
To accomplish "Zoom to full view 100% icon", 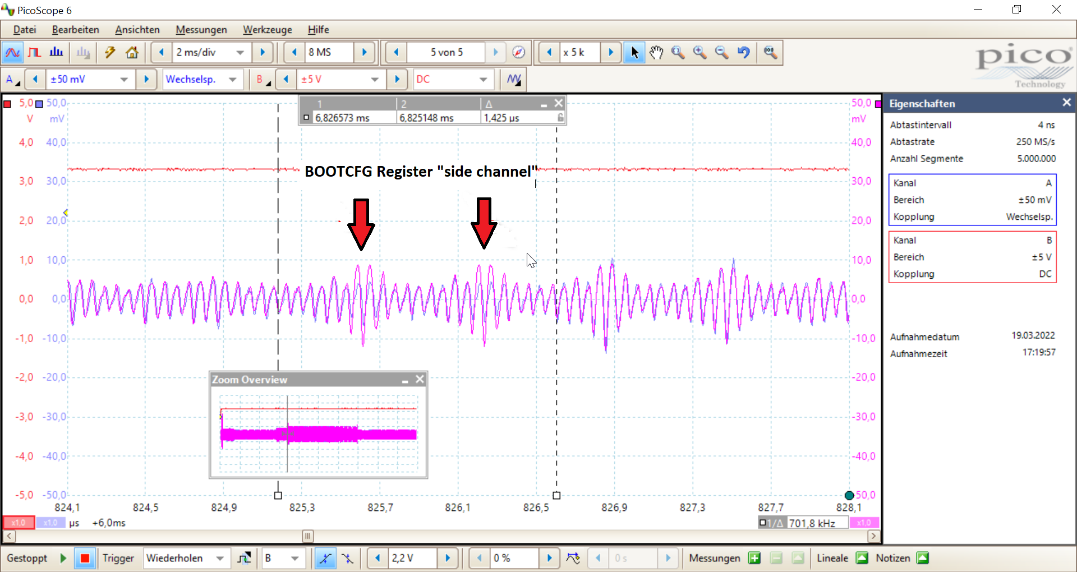I will [770, 53].
